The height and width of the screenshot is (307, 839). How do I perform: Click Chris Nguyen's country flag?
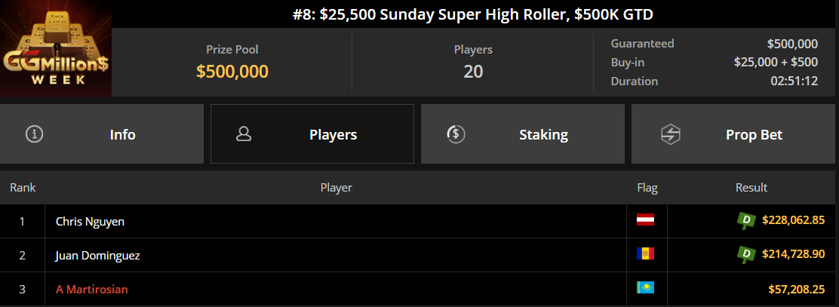(645, 220)
